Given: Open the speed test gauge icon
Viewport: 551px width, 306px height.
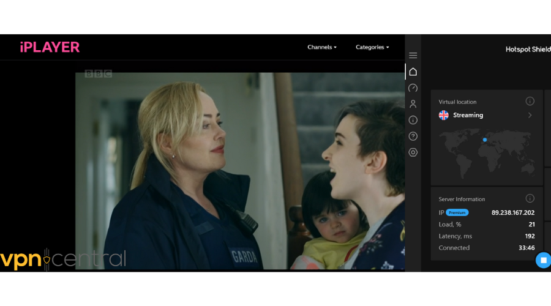Looking at the screenshot, I should pos(413,88).
